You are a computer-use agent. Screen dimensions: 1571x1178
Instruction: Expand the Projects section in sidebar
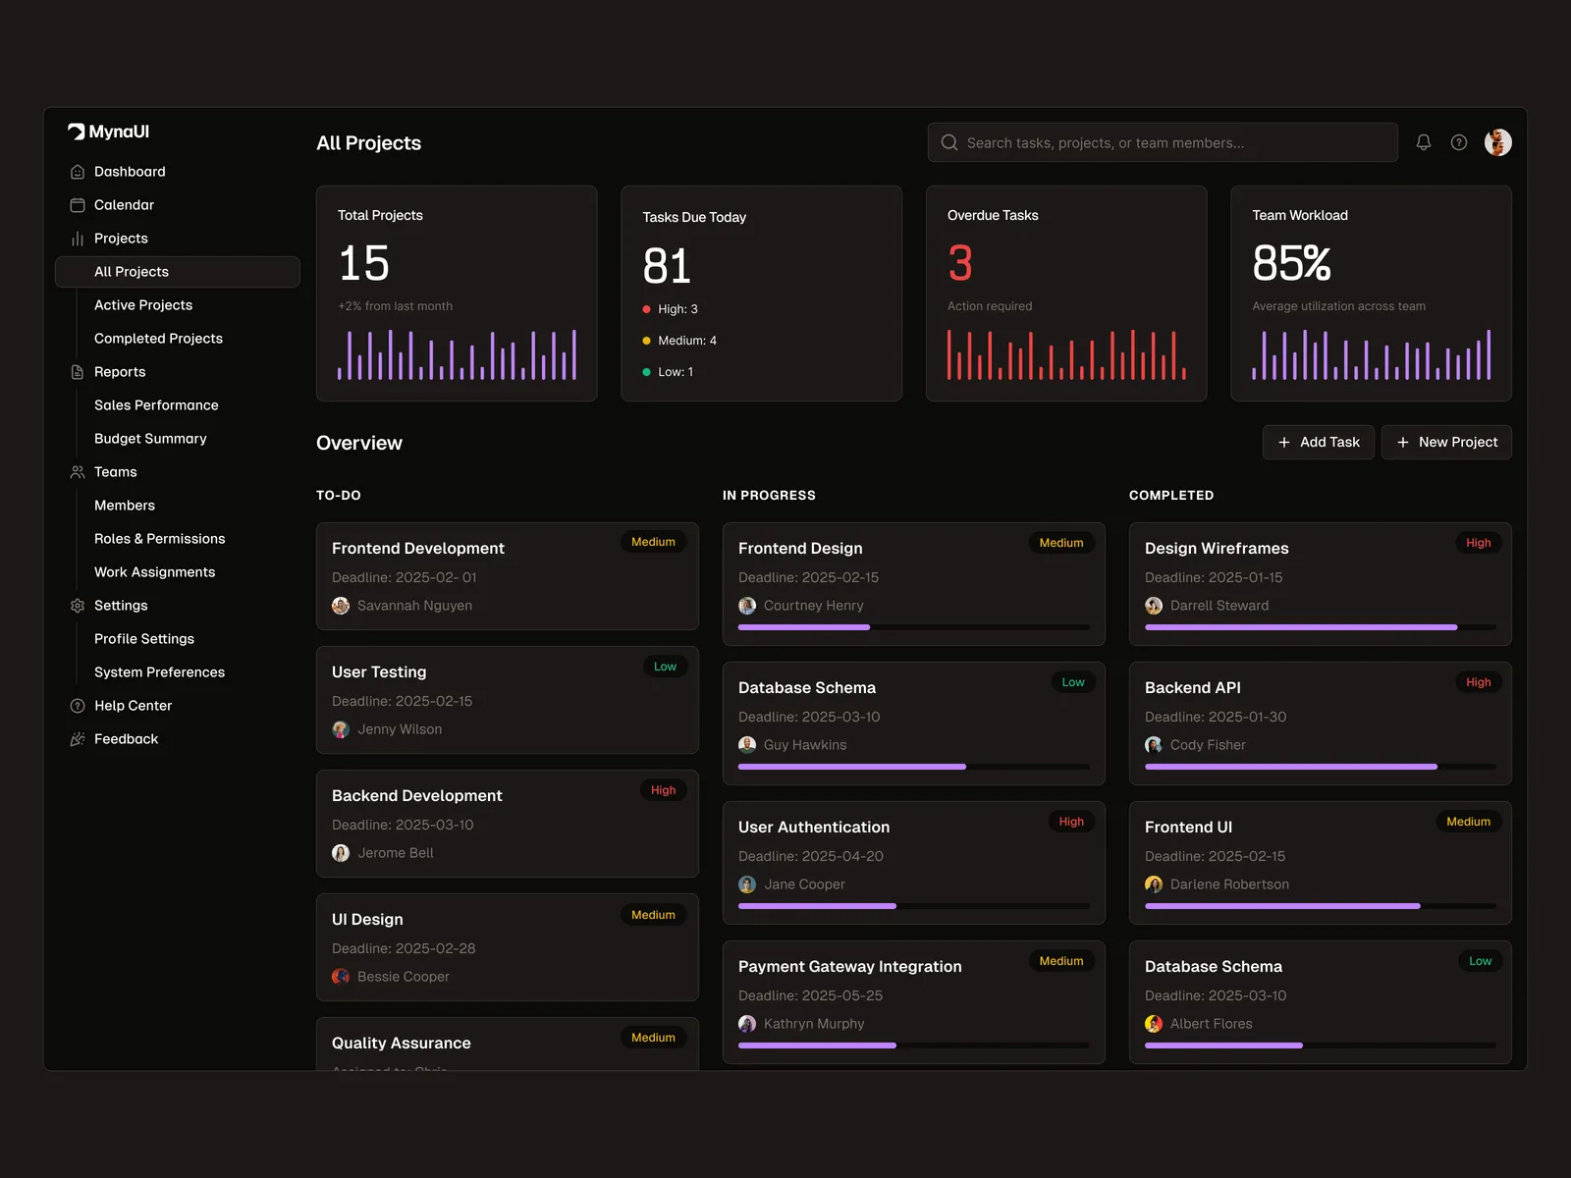121,239
